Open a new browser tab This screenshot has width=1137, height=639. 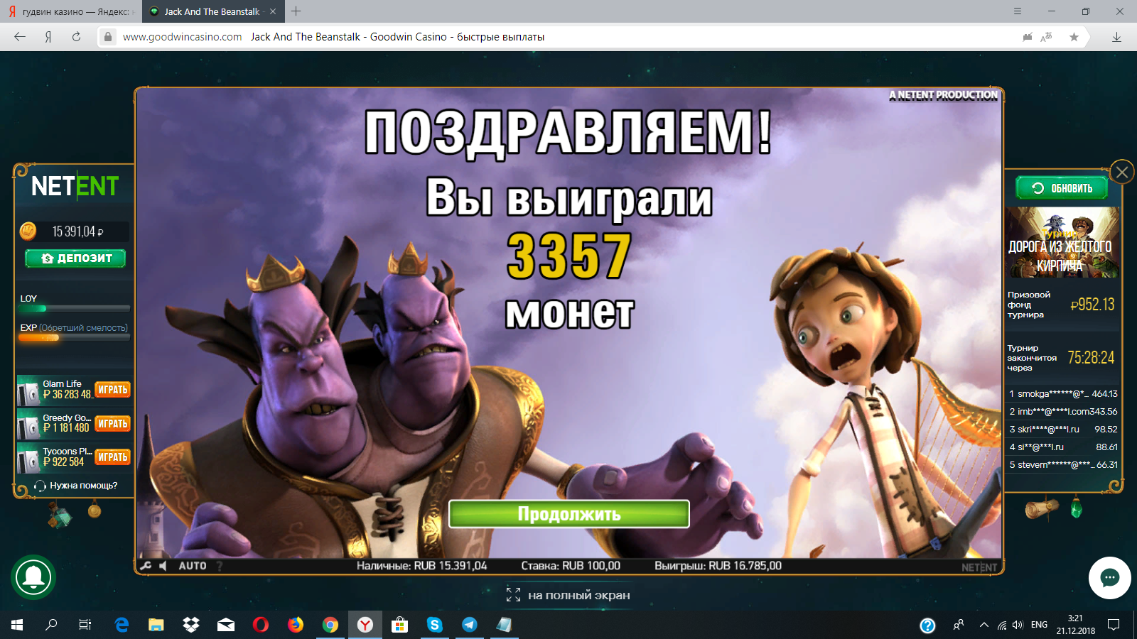click(x=296, y=11)
